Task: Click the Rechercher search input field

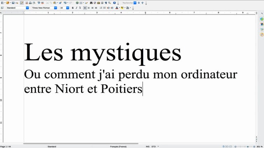Action: [x=128, y=3]
